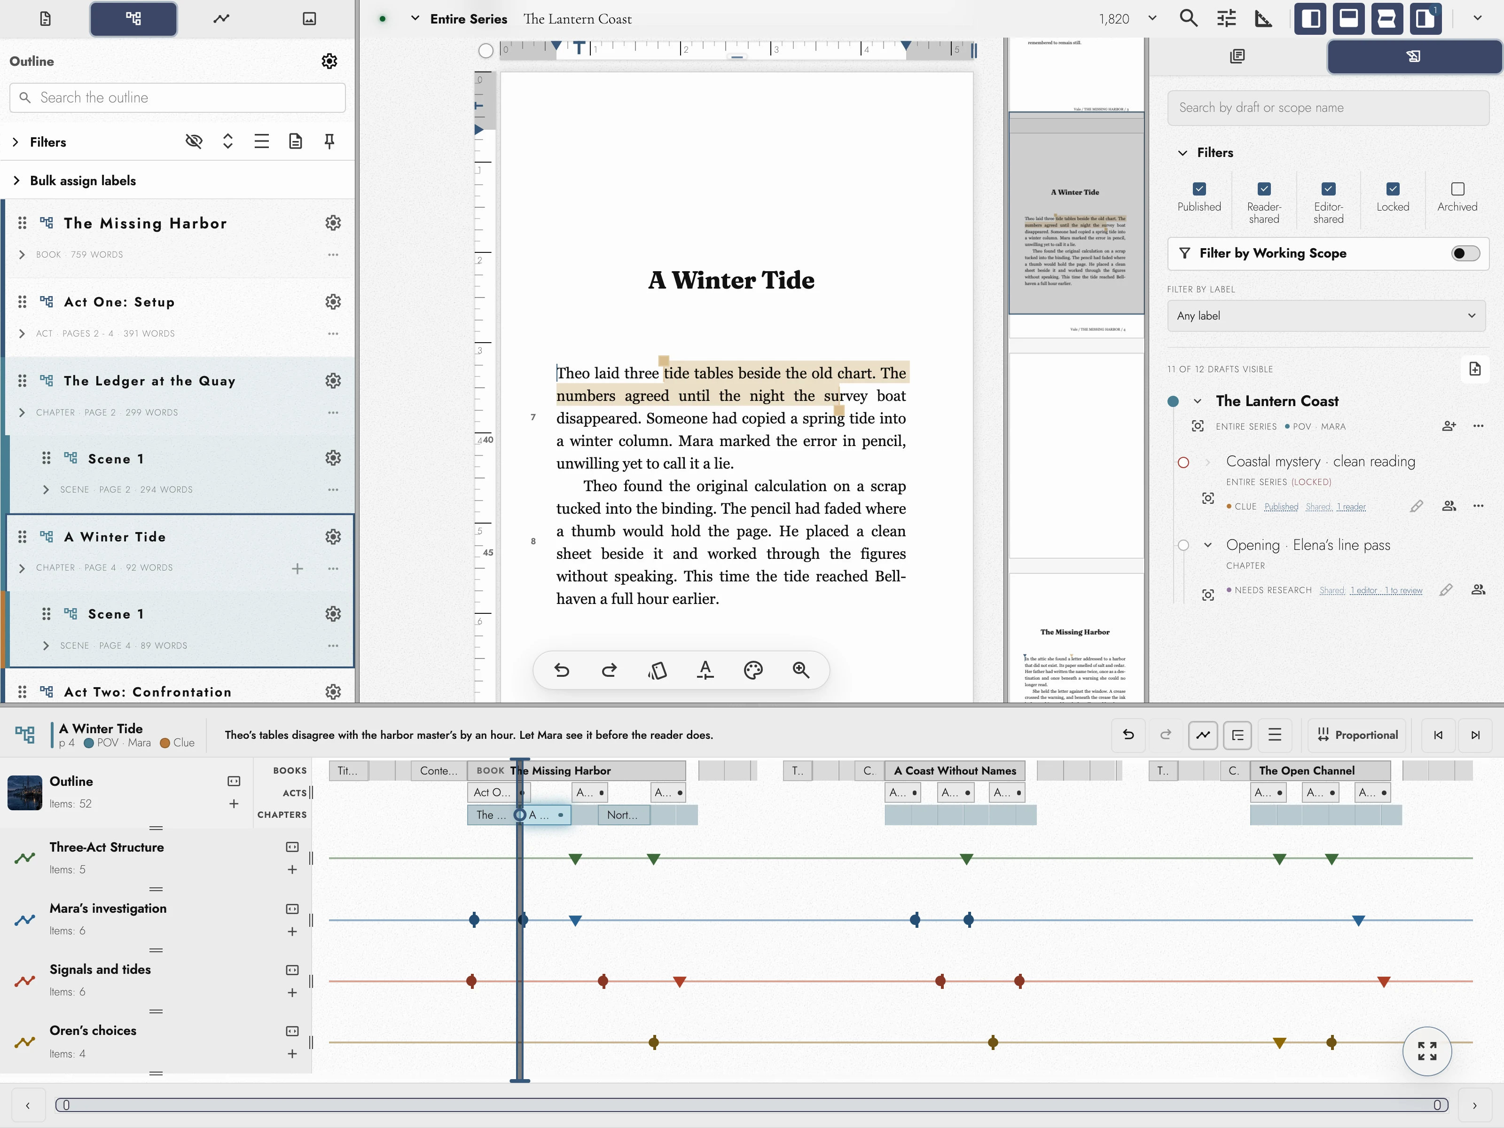Select The Missing Harbor page thumbnail
The image size is (1504, 1128).
coord(1076,638)
